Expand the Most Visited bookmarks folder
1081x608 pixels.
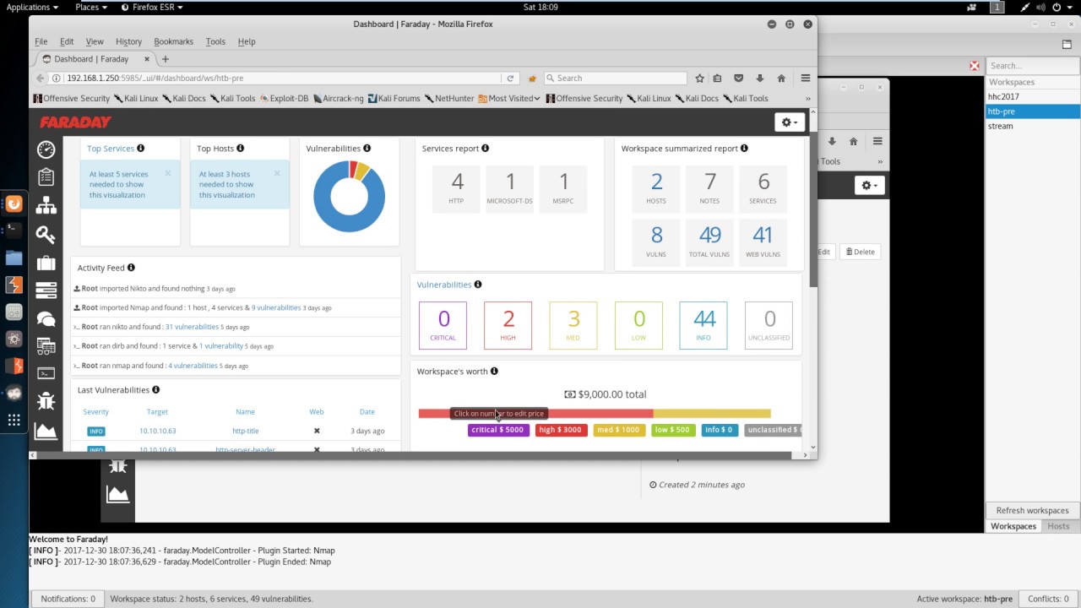tap(509, 98)
